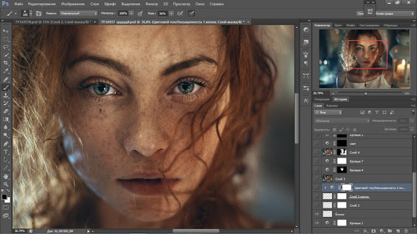
Task: Enable airbrush build-up mode
Action: (180, 13)
